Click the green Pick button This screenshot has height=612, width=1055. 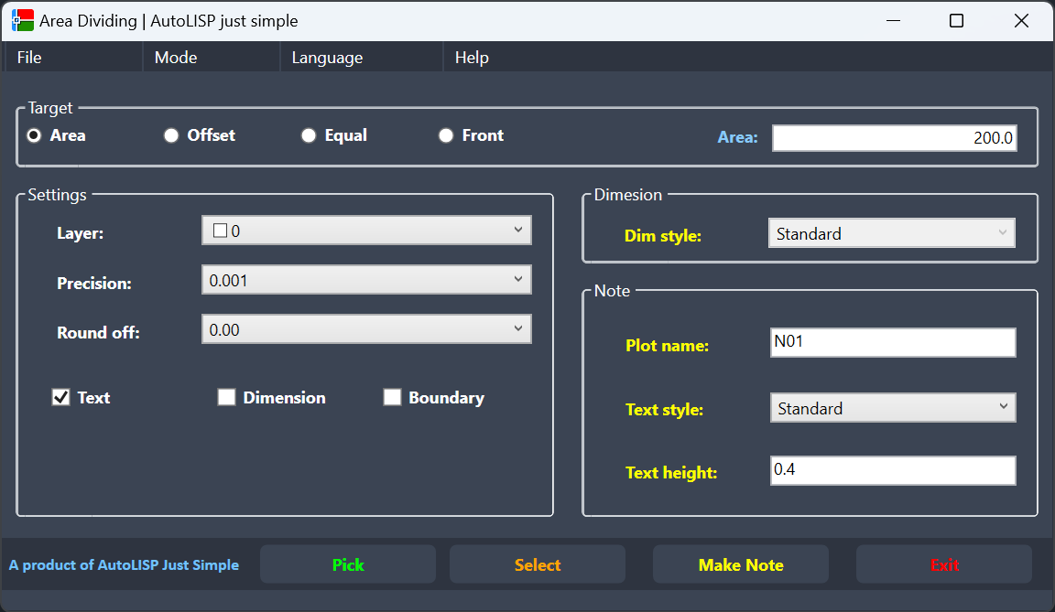[x=348, y=564]
